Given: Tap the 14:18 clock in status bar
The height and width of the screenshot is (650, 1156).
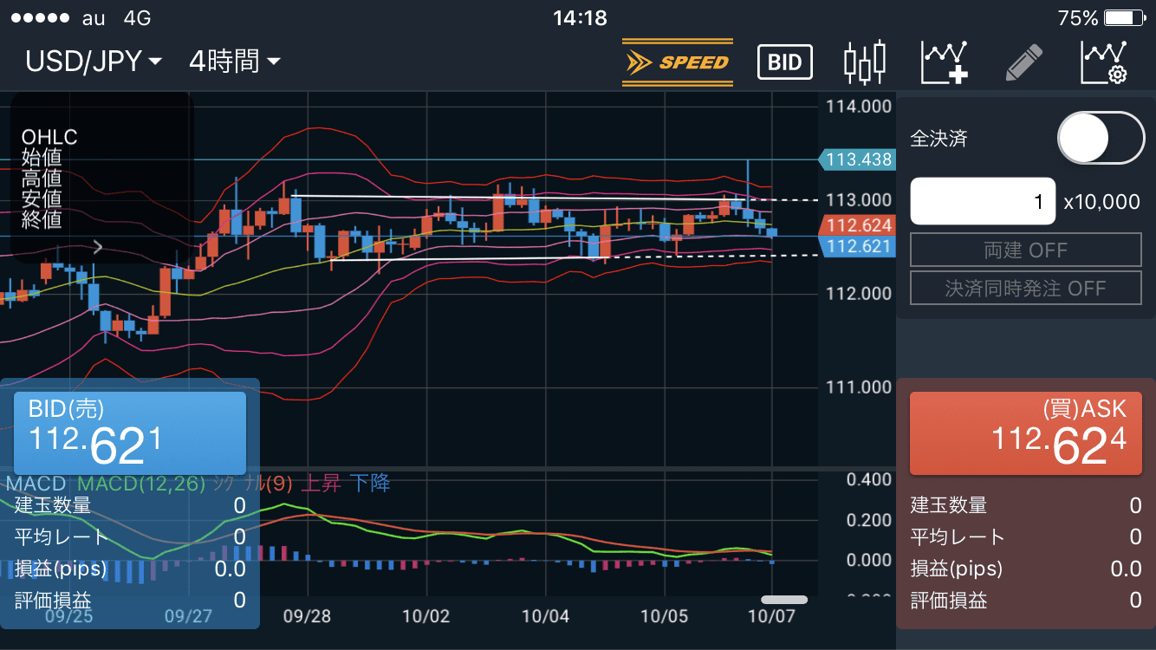Looking at the screenshot, I should pyautogui.click(x=580, y=17).
